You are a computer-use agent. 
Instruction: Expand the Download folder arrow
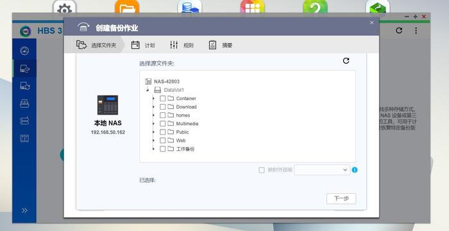[153, 107]
